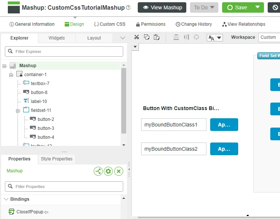
Task: Open the General Information tab
Action: tap(32, 24)
